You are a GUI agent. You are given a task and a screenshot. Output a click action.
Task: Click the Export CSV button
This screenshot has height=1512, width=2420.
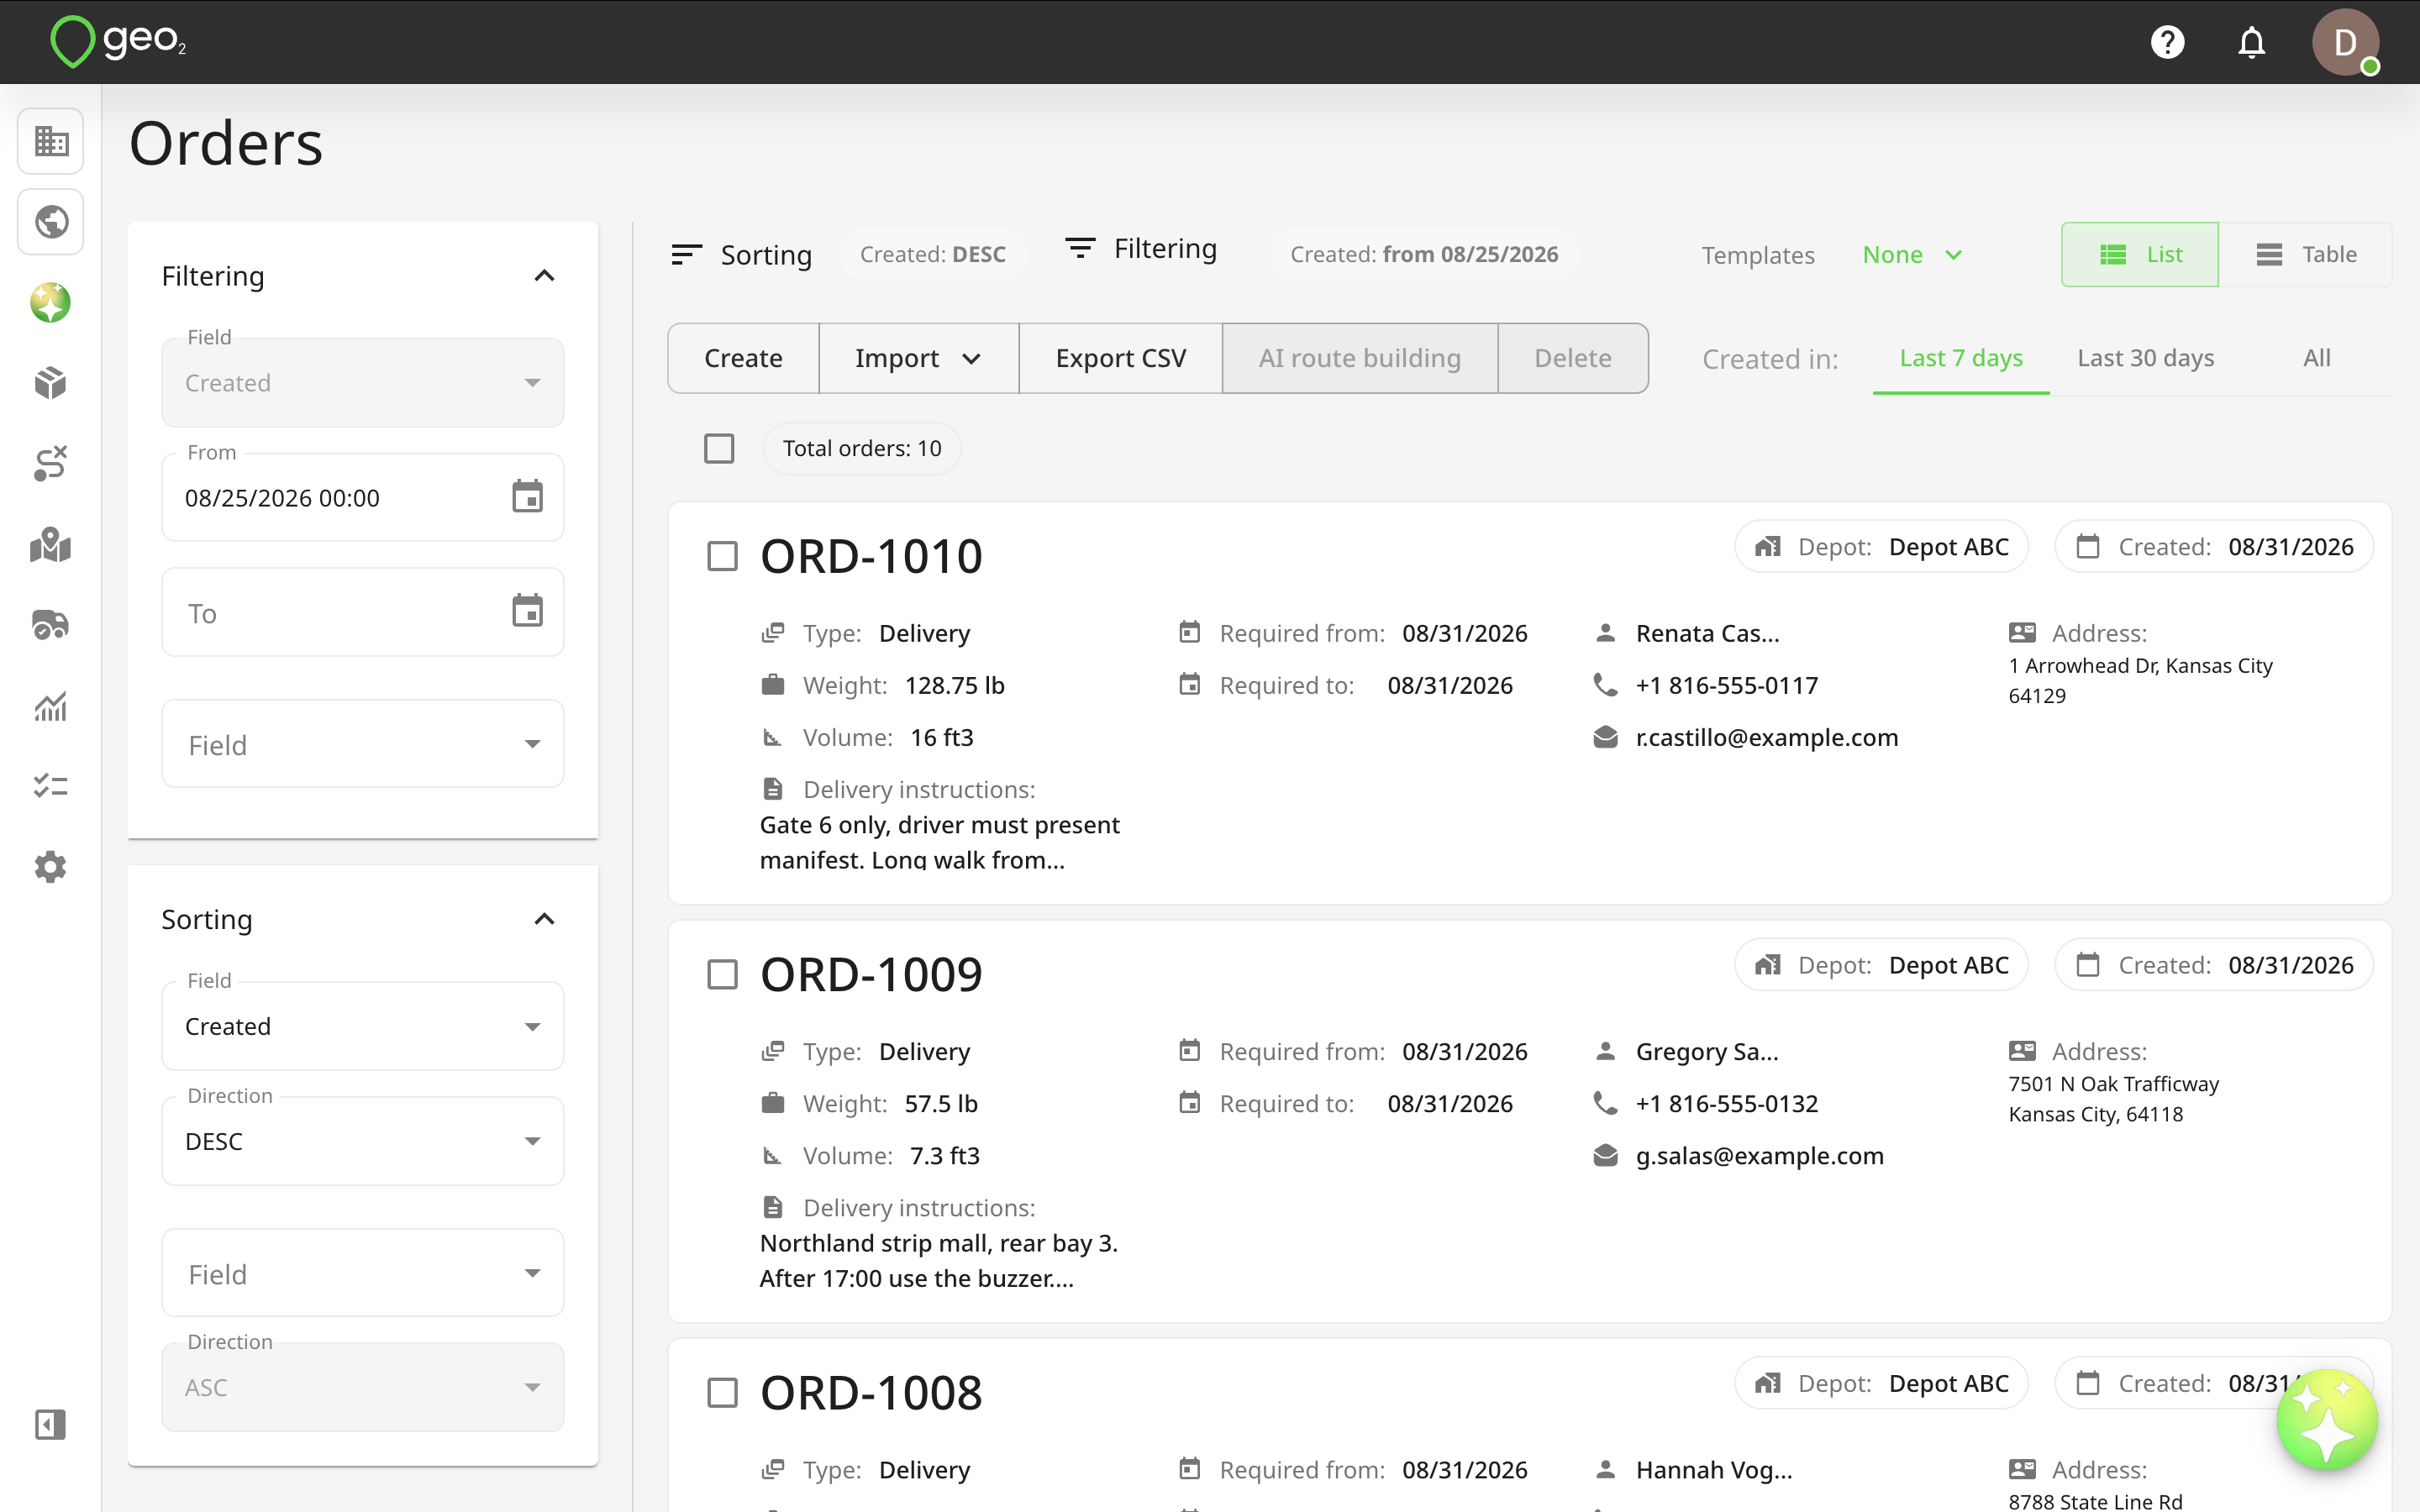click(1120, 358)
